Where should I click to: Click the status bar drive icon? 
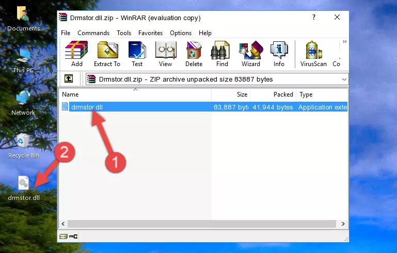pyautogui.click(x=63, y=236)
